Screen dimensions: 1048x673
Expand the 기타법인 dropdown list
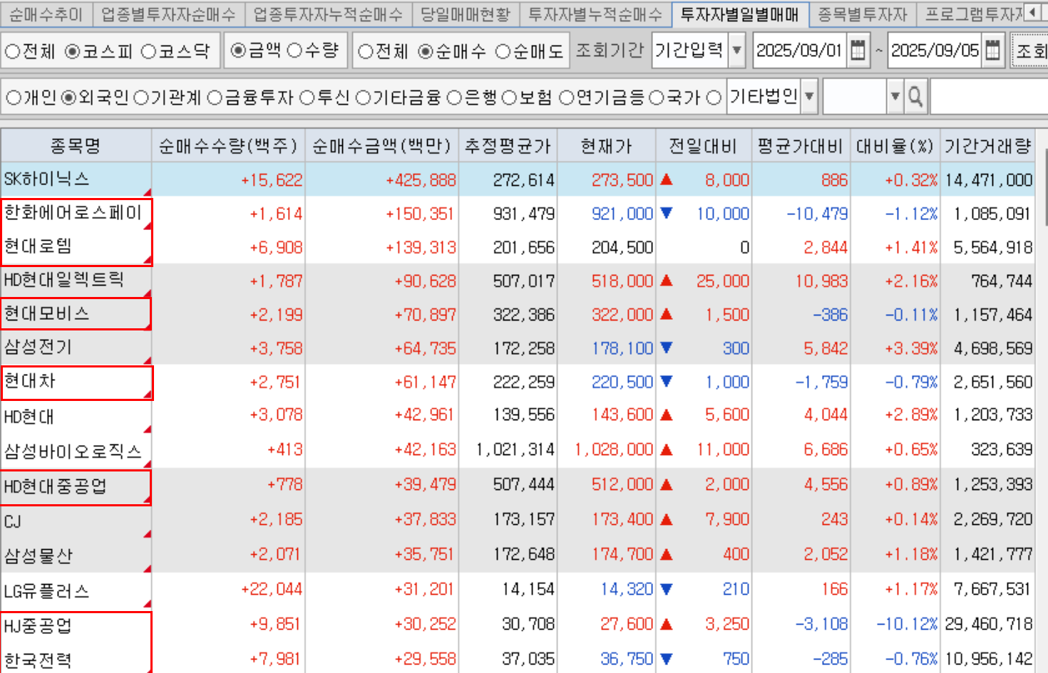coord(809,97)
